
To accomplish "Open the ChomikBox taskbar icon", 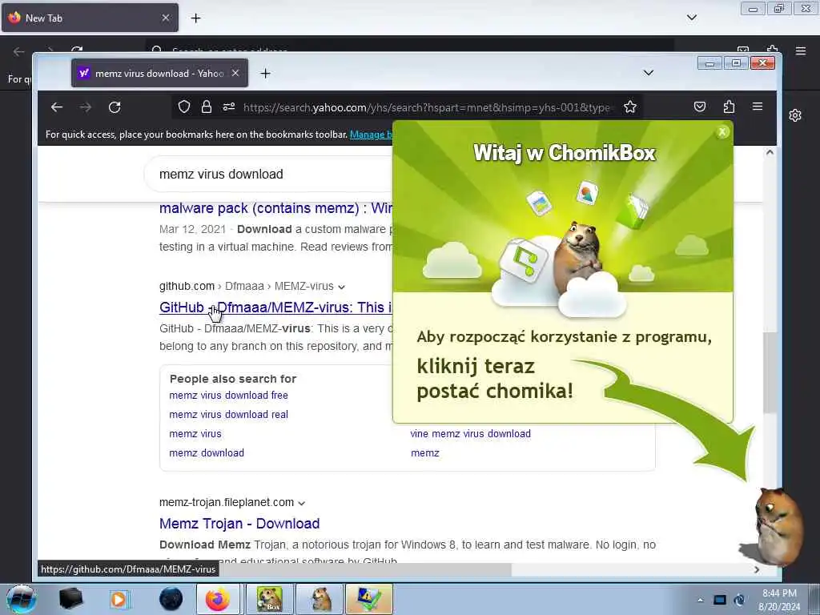I will [x=269, y=599].
